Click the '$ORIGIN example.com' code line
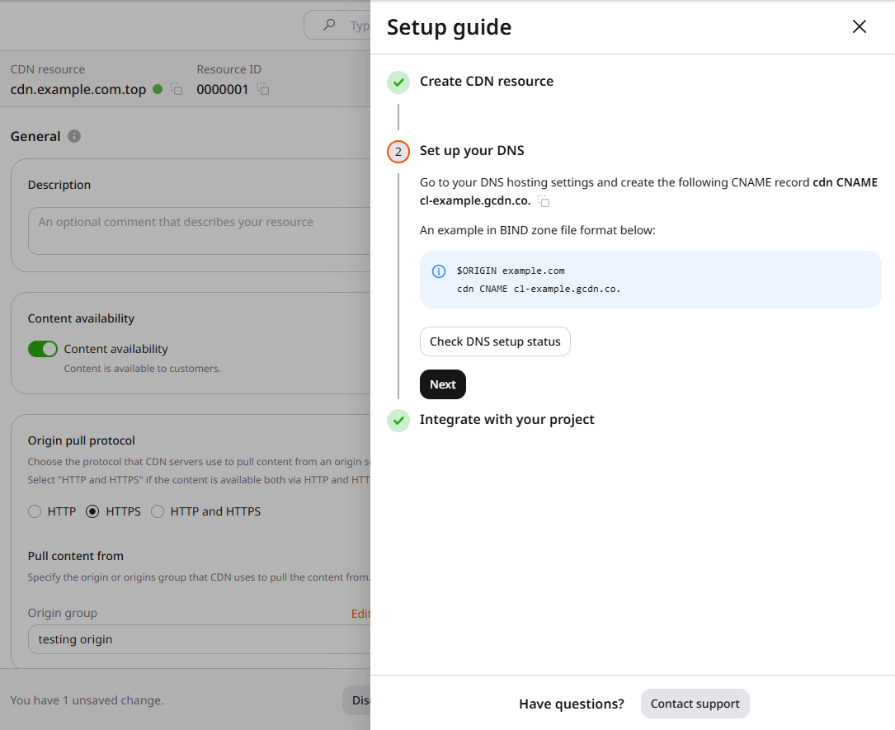The image size is (895, 730). 511,271
